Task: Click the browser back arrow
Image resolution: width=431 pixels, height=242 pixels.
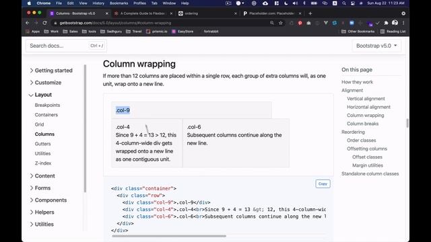Action: 28,23
